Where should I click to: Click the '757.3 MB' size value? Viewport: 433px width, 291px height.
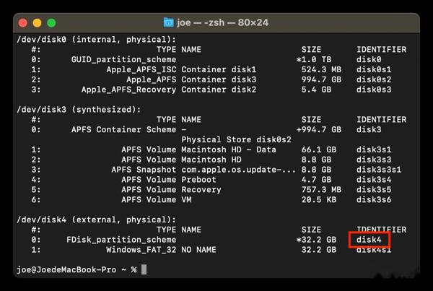pos(321,190)
